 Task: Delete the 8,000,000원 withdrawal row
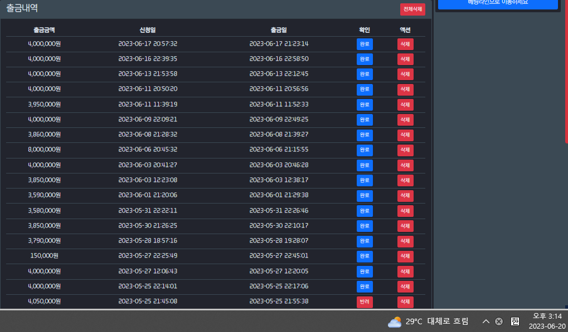tap(405, 150)
